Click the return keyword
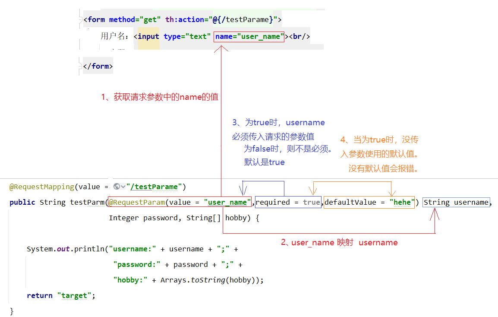Image resolution: width=498 pixels, height=317 pixels. coord(40,296)
